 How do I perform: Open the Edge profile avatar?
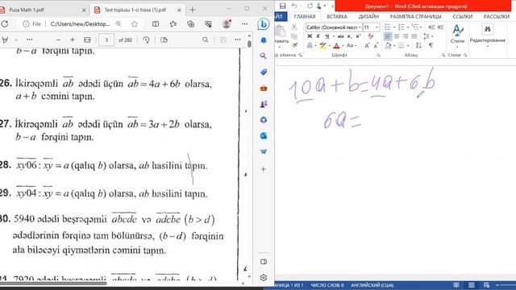coord(227,23)
